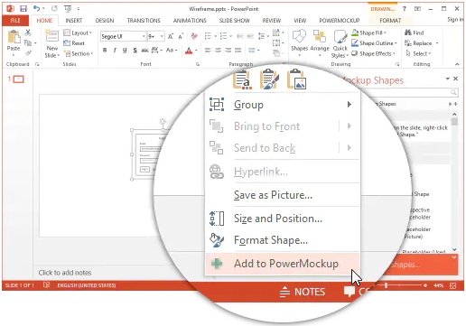The width and height of the screenshot is (466, 326).
Task: Select slide 1 thumbnail
Action: pos(19,79)
